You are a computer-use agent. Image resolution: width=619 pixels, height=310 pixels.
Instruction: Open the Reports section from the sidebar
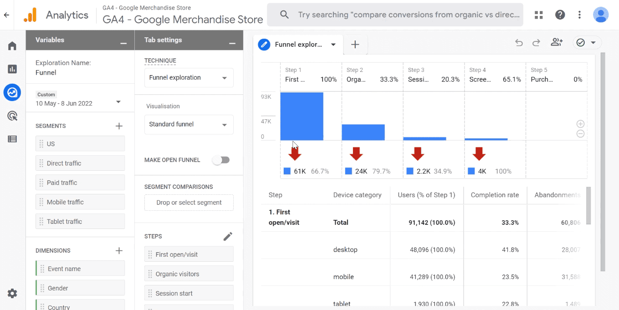coord(12,69)
